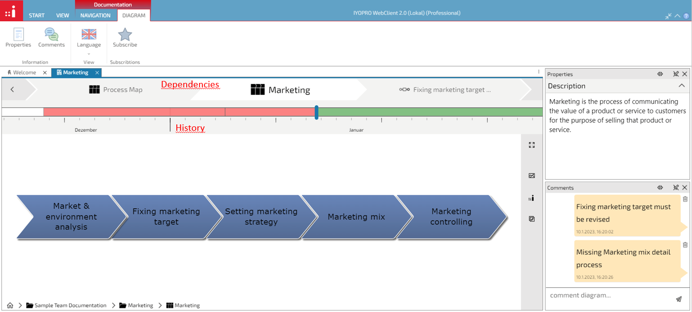Click the blue history timeline handle
Screen dimensions: 692x312
[x=317, y=113]
